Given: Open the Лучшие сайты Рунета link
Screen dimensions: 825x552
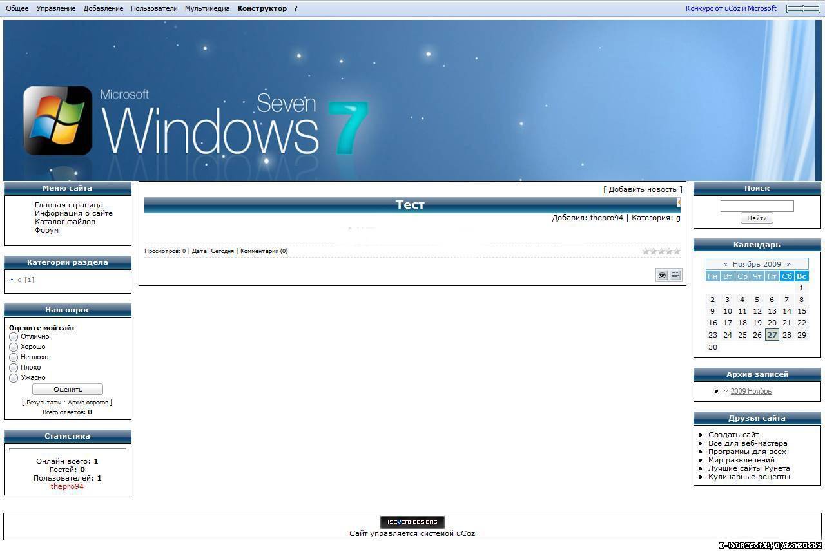Looking at the screenshot, I should [749, 468].
